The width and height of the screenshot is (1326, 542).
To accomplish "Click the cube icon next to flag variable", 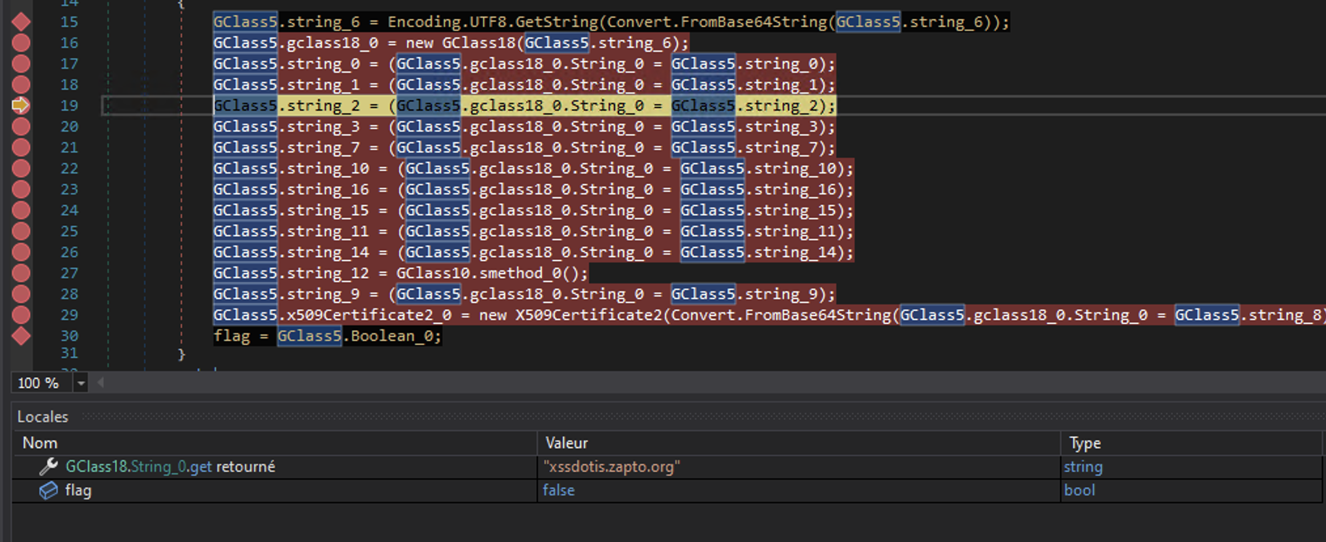I will (48, 490).
